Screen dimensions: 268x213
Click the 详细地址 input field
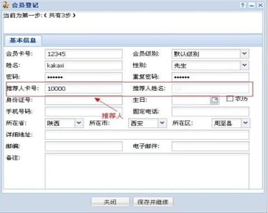[147, 135]
